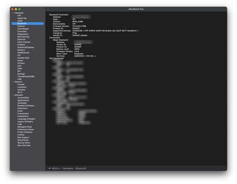This screenshot has height=184, width=237.
Task: Select Graphics/Displays in sidebar
Action: (x=26, y=47)
